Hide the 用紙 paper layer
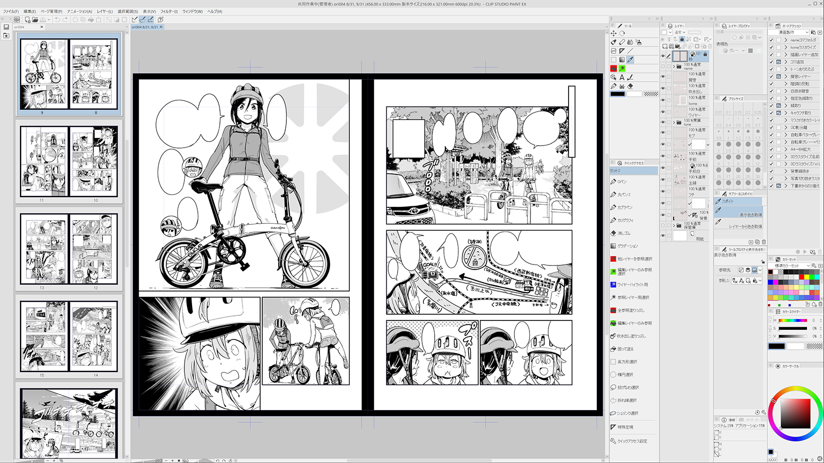 coord(663,235)
